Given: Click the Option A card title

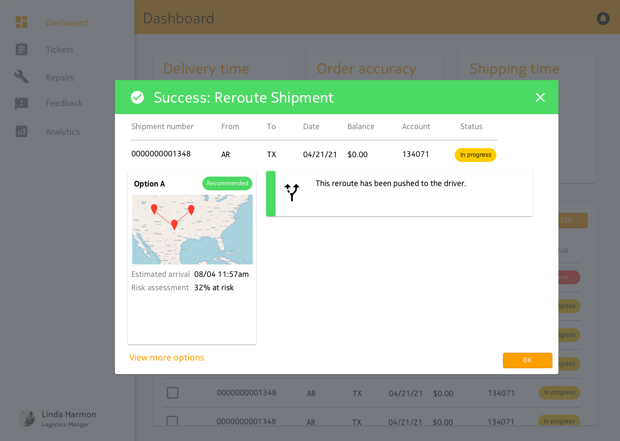Looking at the screenshot, I should tap(149, 184).
